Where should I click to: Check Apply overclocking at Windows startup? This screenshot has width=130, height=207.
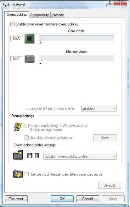[x=26, y=126]
